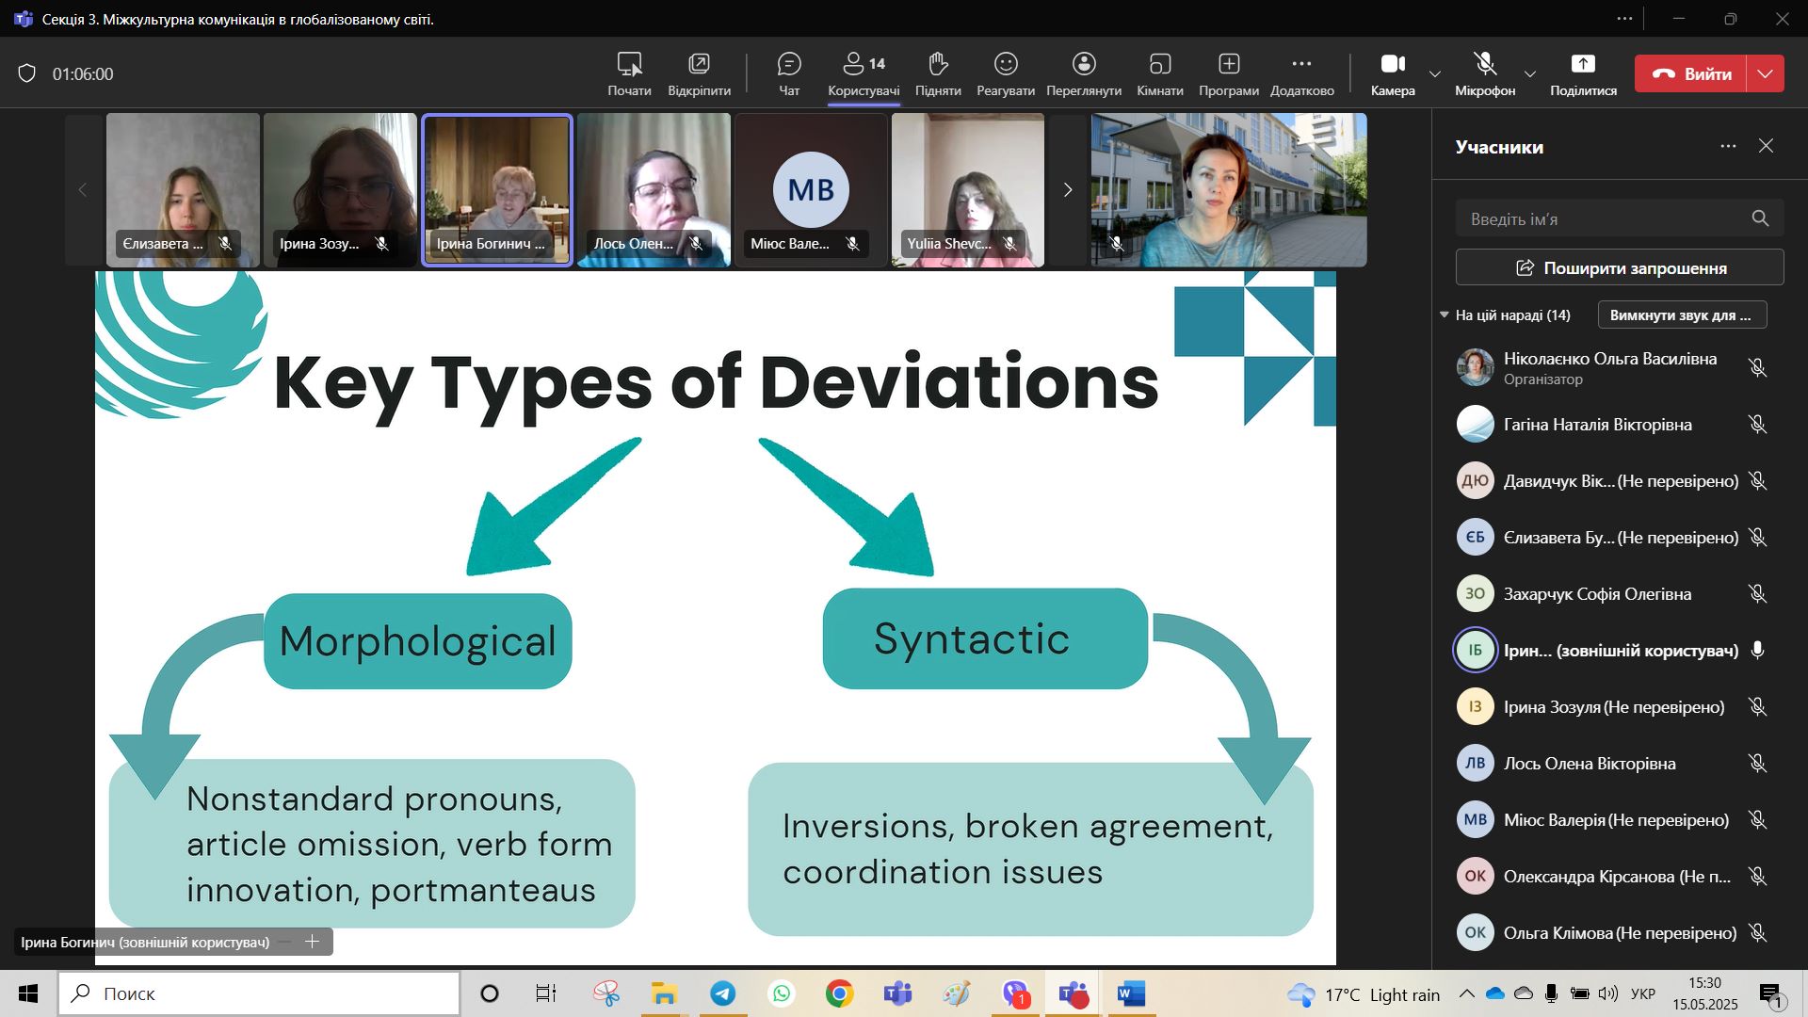Click Поділитися share screen icon

1583,73
